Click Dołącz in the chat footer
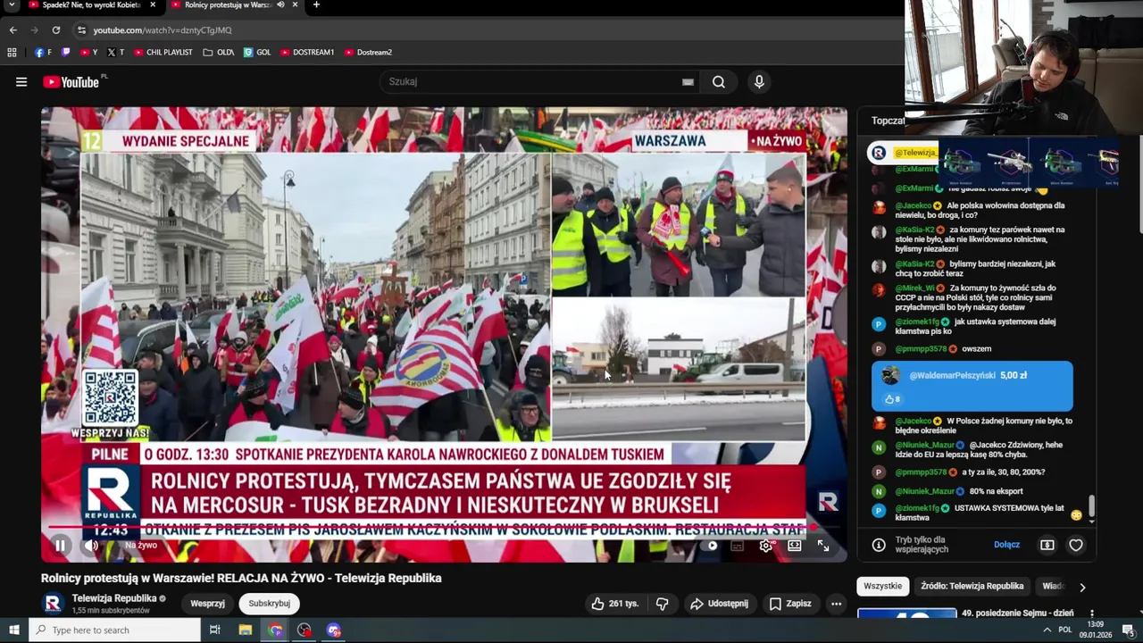 (1006, 545)
